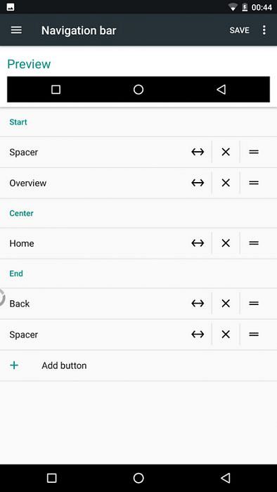Tap the system Back triangle at bottom
Image resolution: width=277 pixels, height=492 pixels.
pyautogui.click(x=225, y=478)
